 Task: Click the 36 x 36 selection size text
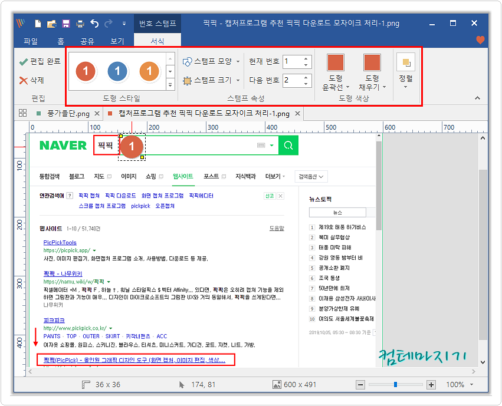[x=108, y=385]
